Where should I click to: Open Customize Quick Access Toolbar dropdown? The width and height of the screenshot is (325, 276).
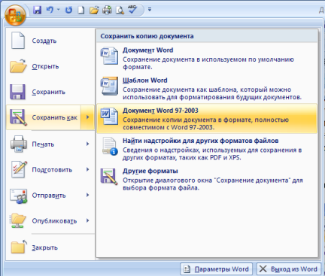(150, 10)
